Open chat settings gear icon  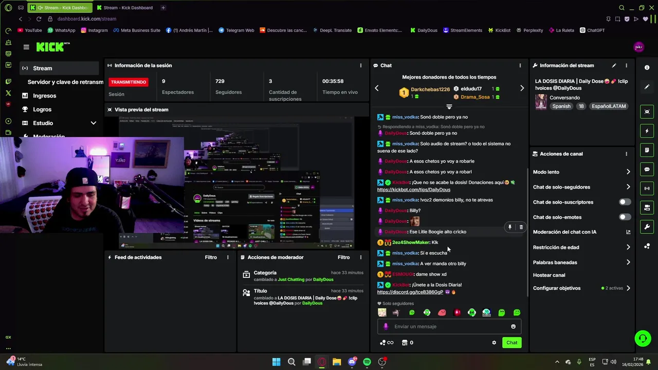pos(494,343)
